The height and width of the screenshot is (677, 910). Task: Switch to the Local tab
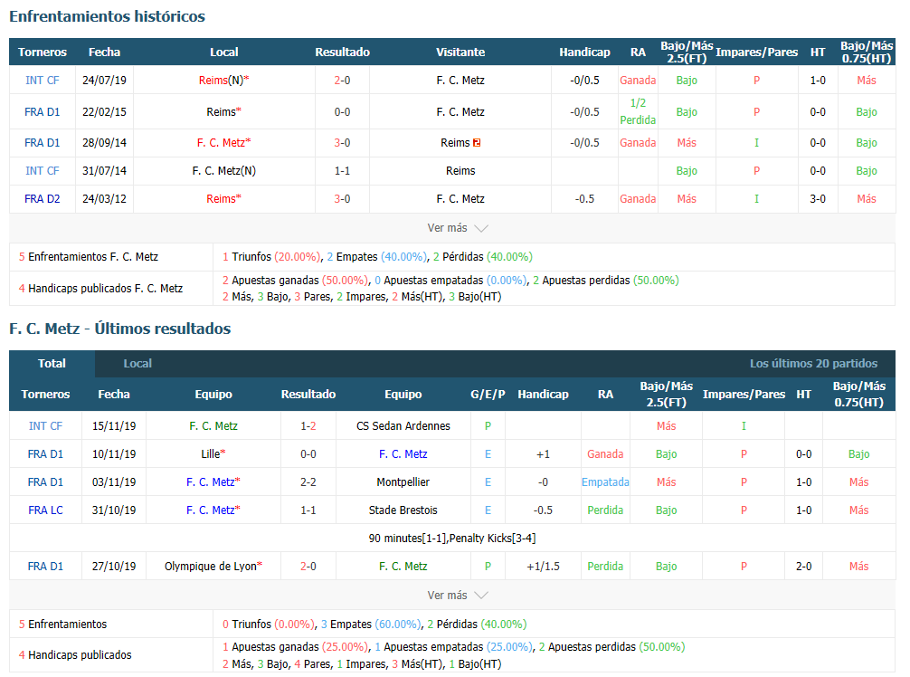[x=137, y=364]
